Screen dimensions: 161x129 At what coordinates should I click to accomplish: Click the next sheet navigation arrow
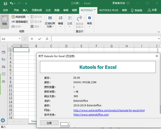20,121
